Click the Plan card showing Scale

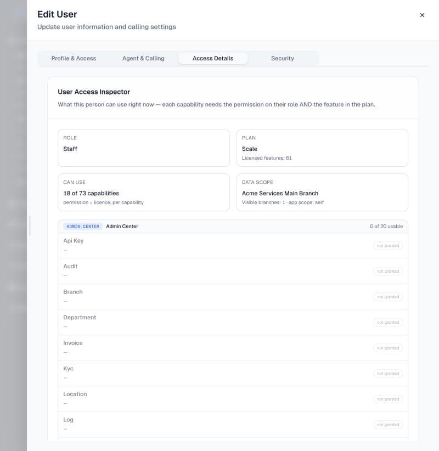tap(322, 148)
